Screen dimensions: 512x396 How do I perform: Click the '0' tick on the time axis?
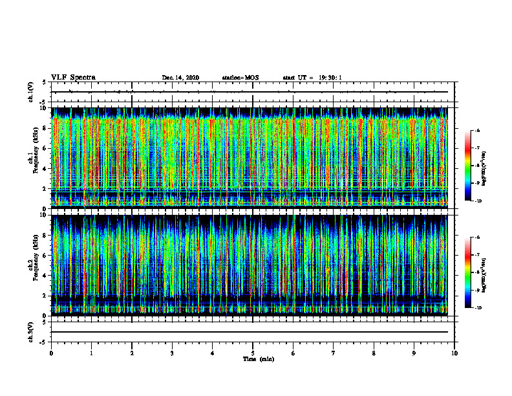pyautogui.click(x=51, y=353)
